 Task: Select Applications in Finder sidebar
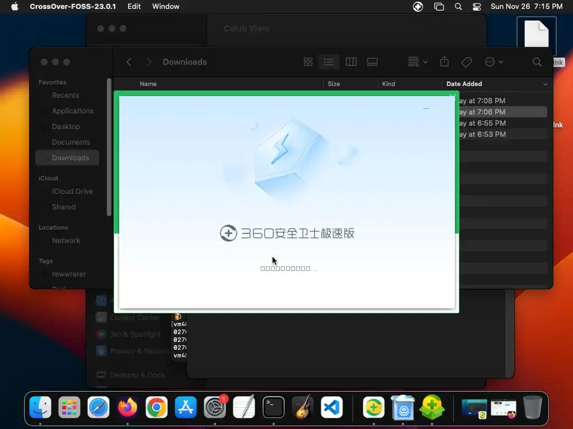[72, 111]
